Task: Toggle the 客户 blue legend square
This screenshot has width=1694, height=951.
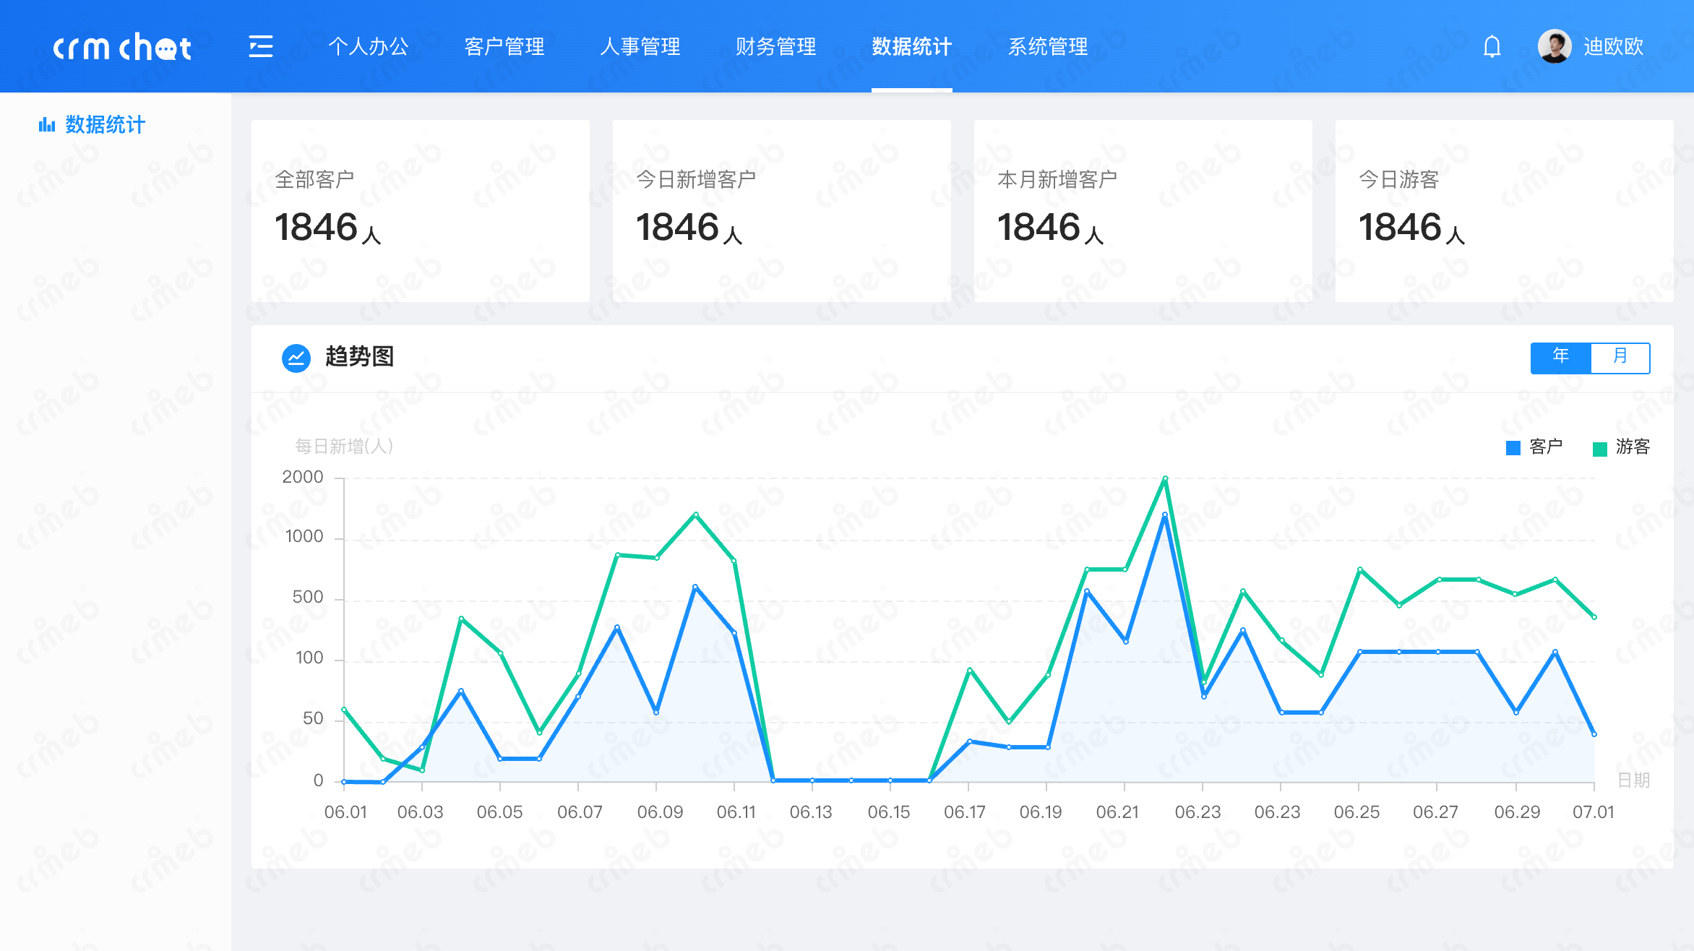Action: pyautogui.click(x=1513, y=448)
